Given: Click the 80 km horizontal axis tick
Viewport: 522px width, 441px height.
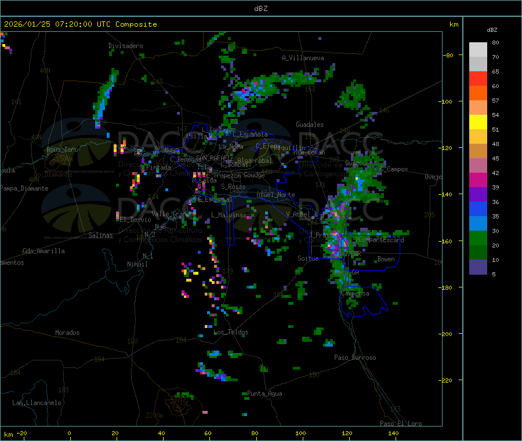Looking at the screenshot, I should [x=255, y=433].
